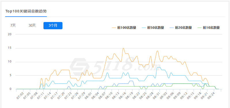Select the 30天 time range
The height and width of the screenshot is (108, 230).
32,25
